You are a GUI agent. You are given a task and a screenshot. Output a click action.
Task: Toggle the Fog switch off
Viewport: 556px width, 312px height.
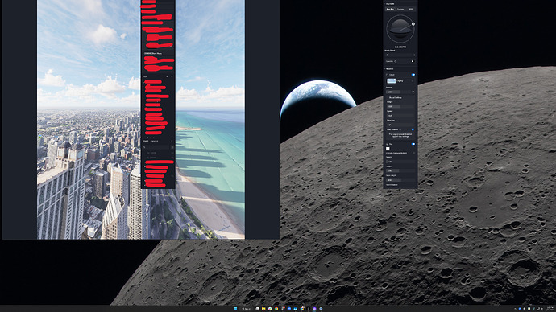tap(413, 144)
